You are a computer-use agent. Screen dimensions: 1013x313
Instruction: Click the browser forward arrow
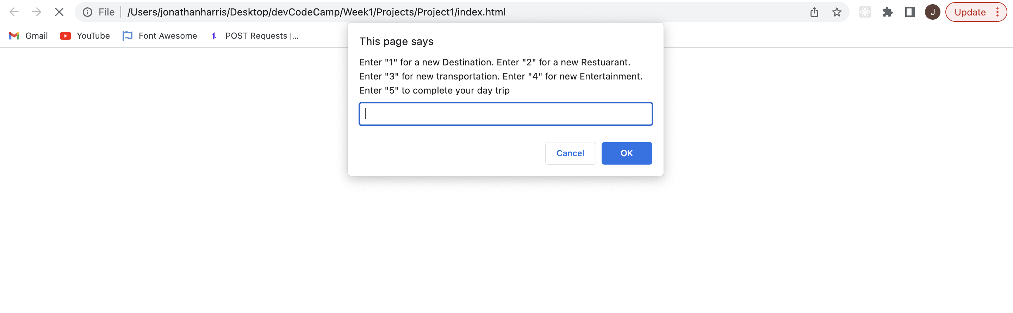[x=37, y=12]
